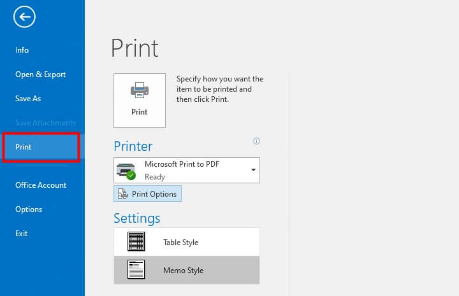This screenshot has width=459, height=296.
Task: Expand the printer list dropdown arrow
Action: (x=253, y=171)
